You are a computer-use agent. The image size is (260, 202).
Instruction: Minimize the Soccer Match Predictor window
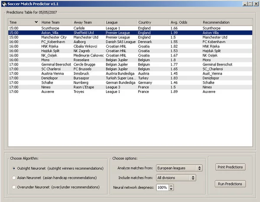pos(245,4)
